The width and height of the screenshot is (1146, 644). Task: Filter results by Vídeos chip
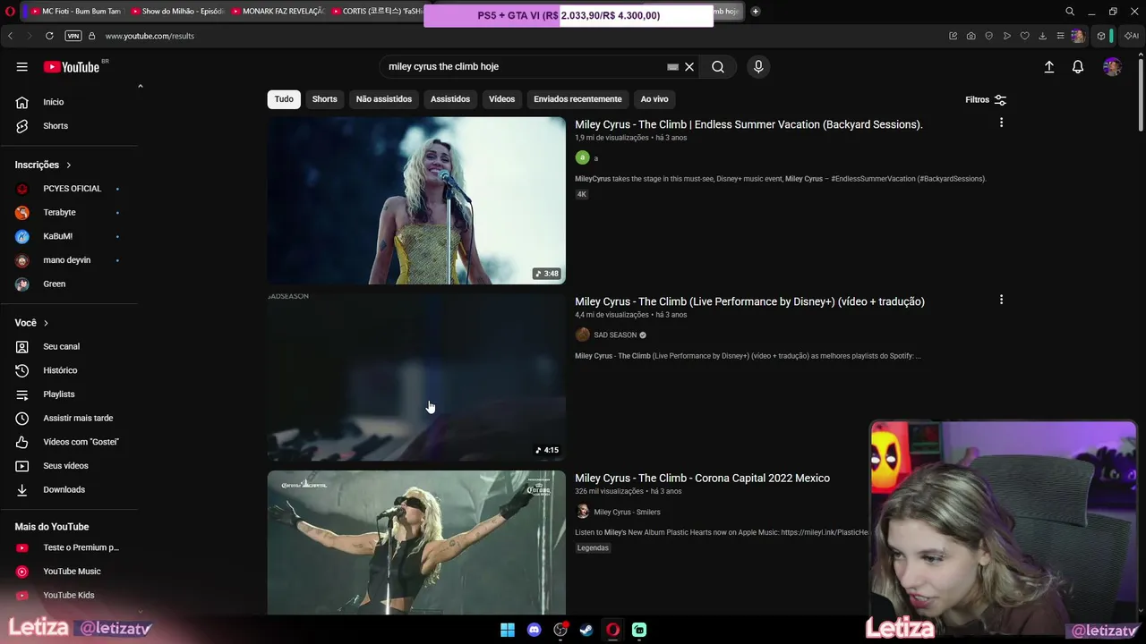tap(501, 99)
